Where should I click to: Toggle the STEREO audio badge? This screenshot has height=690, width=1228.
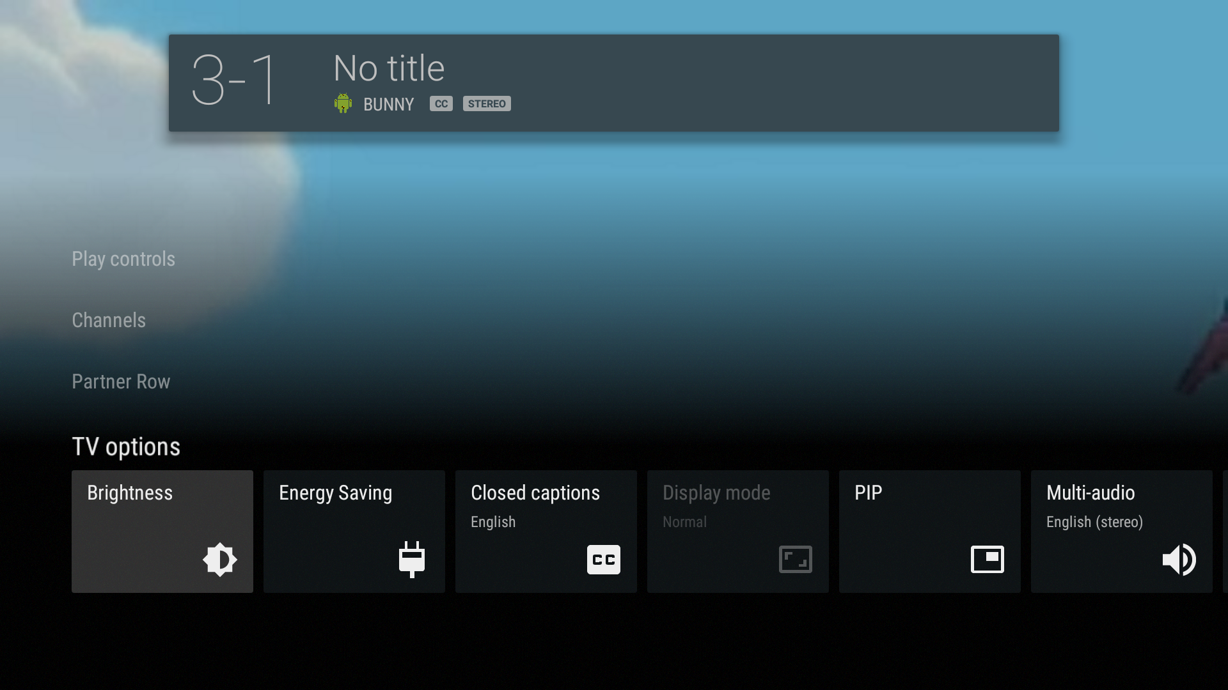487,103
